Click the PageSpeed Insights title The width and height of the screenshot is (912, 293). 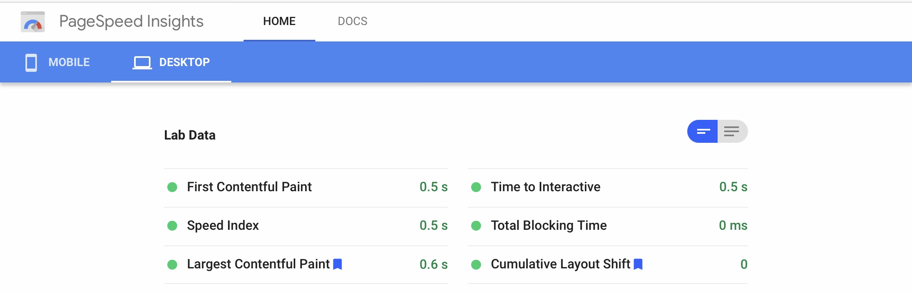click(x=131, y=21)
